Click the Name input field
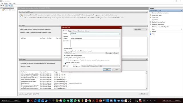This screenshot has height=103, width=183. pyautogui.click(x=95, y=34)
